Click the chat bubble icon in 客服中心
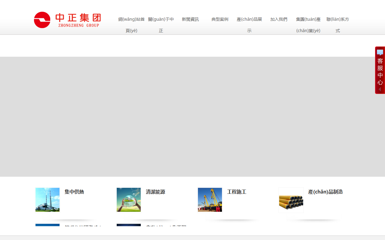This screenshot has width=385, height=240. (380, 52)
